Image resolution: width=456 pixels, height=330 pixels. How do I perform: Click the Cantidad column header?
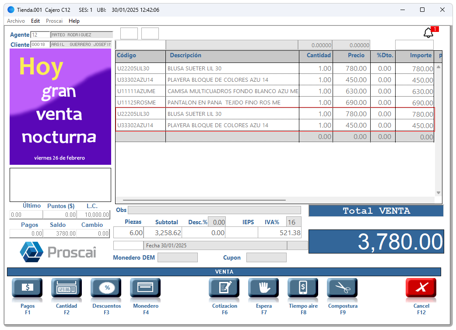(316, 56)
